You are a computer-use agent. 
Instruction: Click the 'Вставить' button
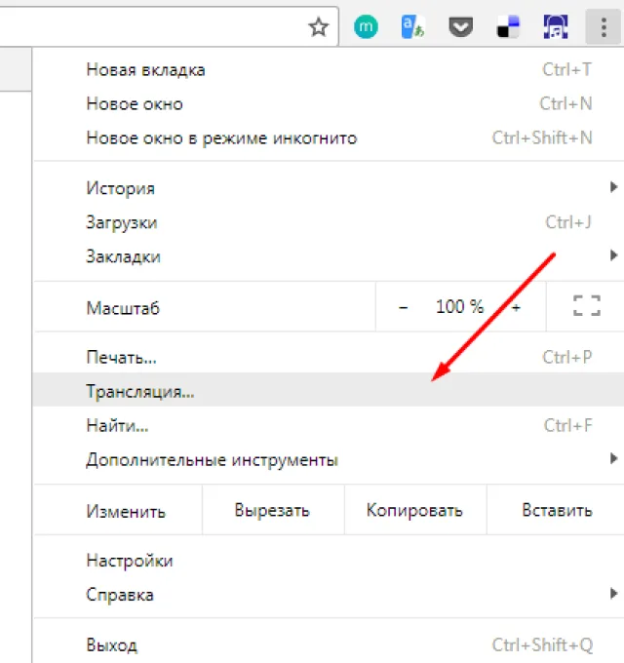click(x=557, y=510)
